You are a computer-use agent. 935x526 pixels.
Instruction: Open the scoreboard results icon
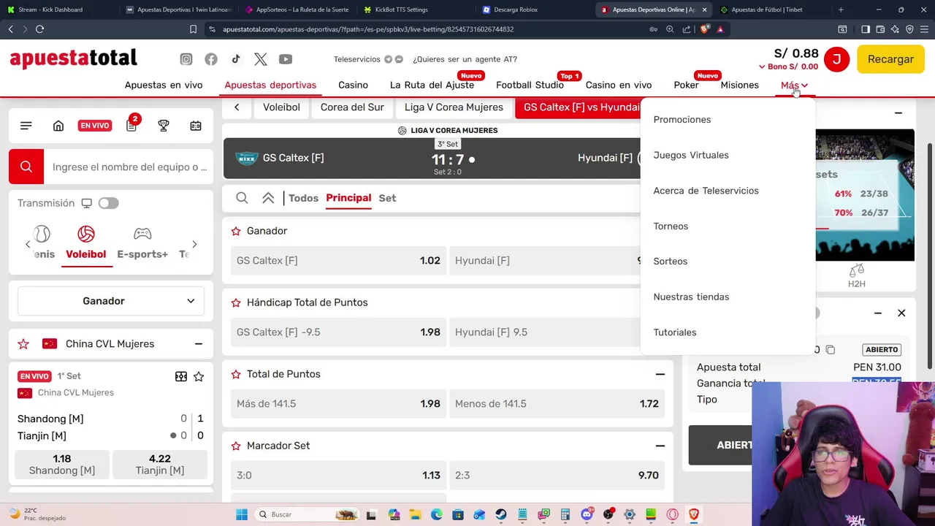(x=196, y=126)
